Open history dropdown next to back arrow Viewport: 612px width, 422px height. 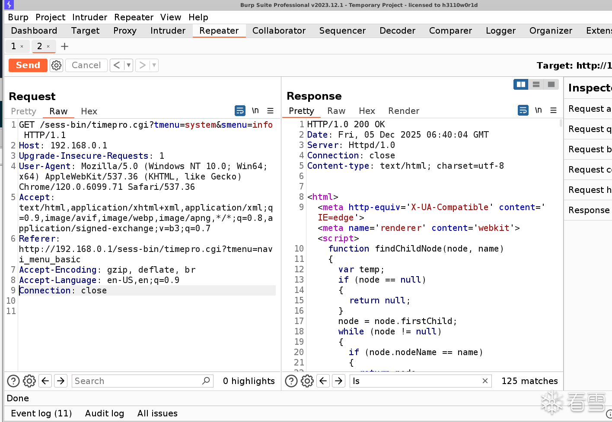[128, 65]
